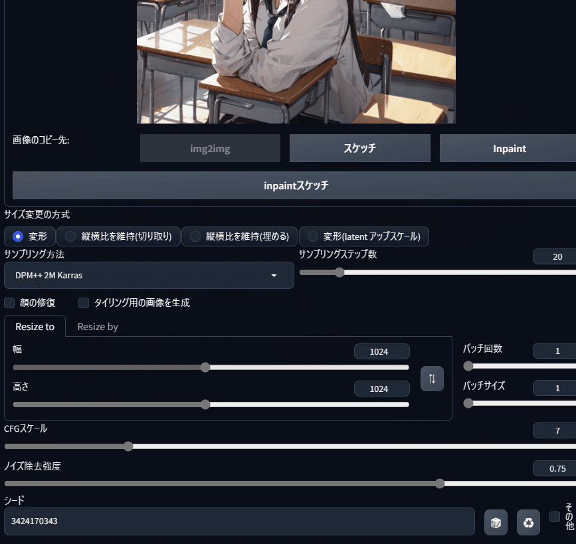The height and width of the screenshot is (544, 576).
Task: Adjust the ノイズ除去強度 slider
Action: click(290, 484)
